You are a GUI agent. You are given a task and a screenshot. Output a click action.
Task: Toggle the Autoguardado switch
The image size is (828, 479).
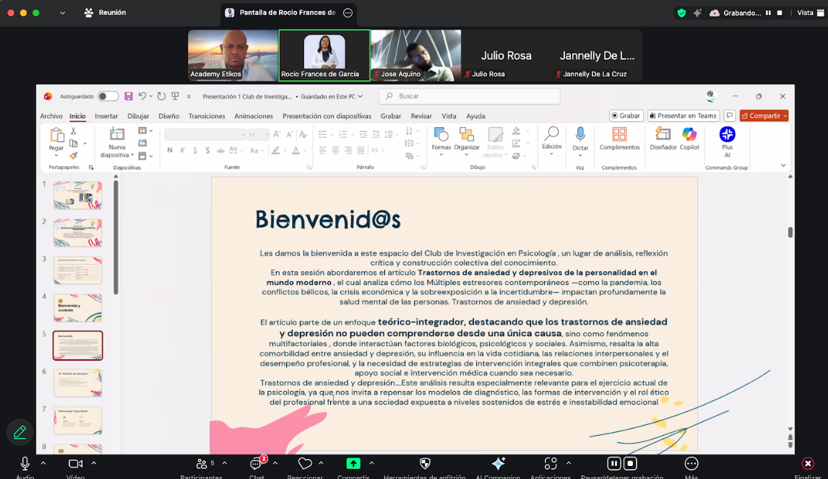click(108, 96)
